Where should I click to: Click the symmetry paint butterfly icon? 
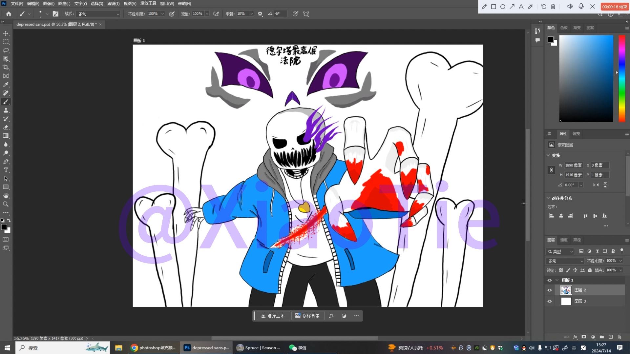click(x=306, y=14)
